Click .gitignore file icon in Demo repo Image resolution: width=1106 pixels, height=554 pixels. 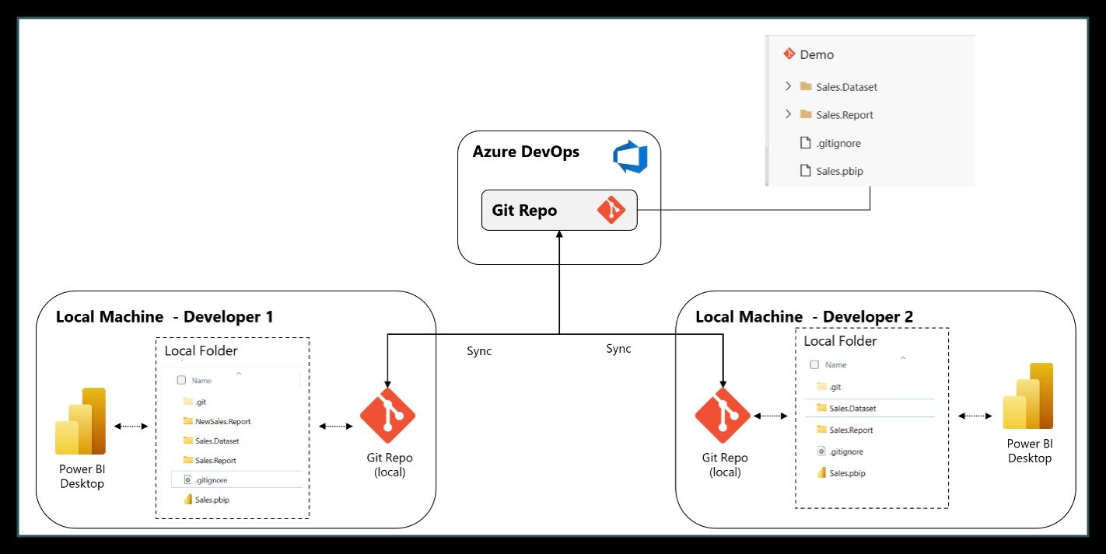point(806,143)
